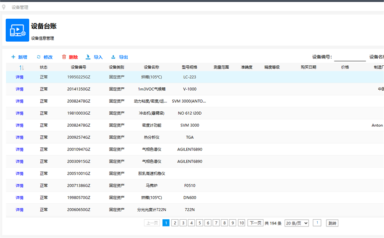Click the 设备台账 blue monitor logo icon
Viewport: 384px width, 238px height.
17,30
